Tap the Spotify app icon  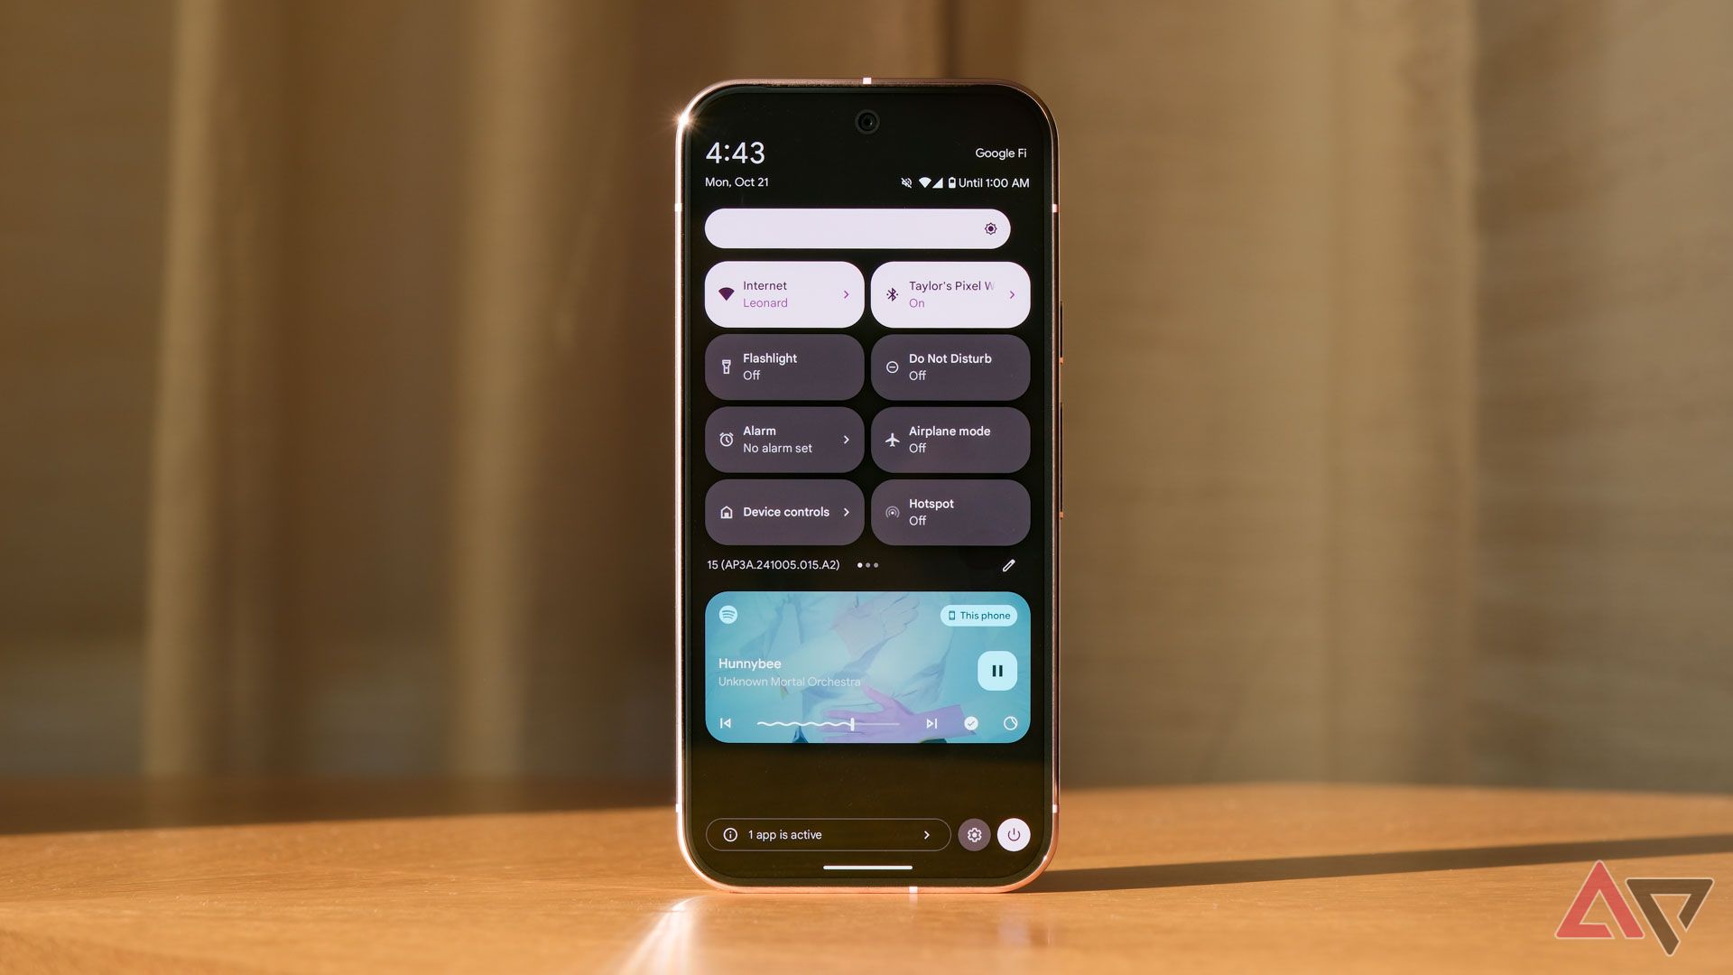[x=728, y=612]
